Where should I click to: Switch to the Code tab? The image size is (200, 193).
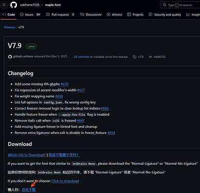point(9,14)
